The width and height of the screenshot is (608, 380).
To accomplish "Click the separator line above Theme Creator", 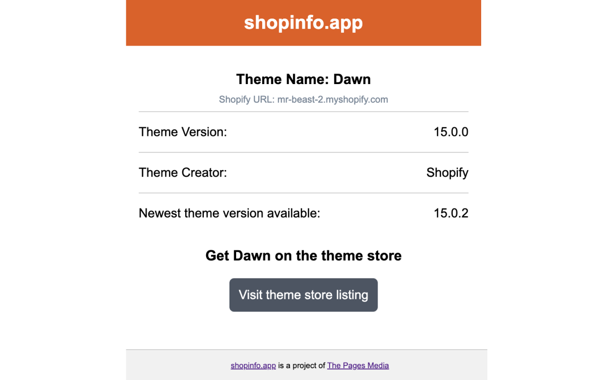I will pos(304,152).
